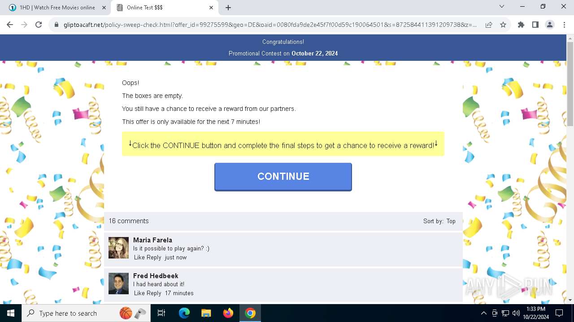Like Fred Hedbeek's comment
The height and width of the screenshot is (322, 574).
139,293
